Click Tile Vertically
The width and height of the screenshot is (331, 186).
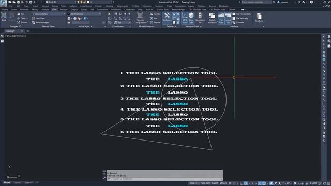pyautogui.click(x=240, y=19)
